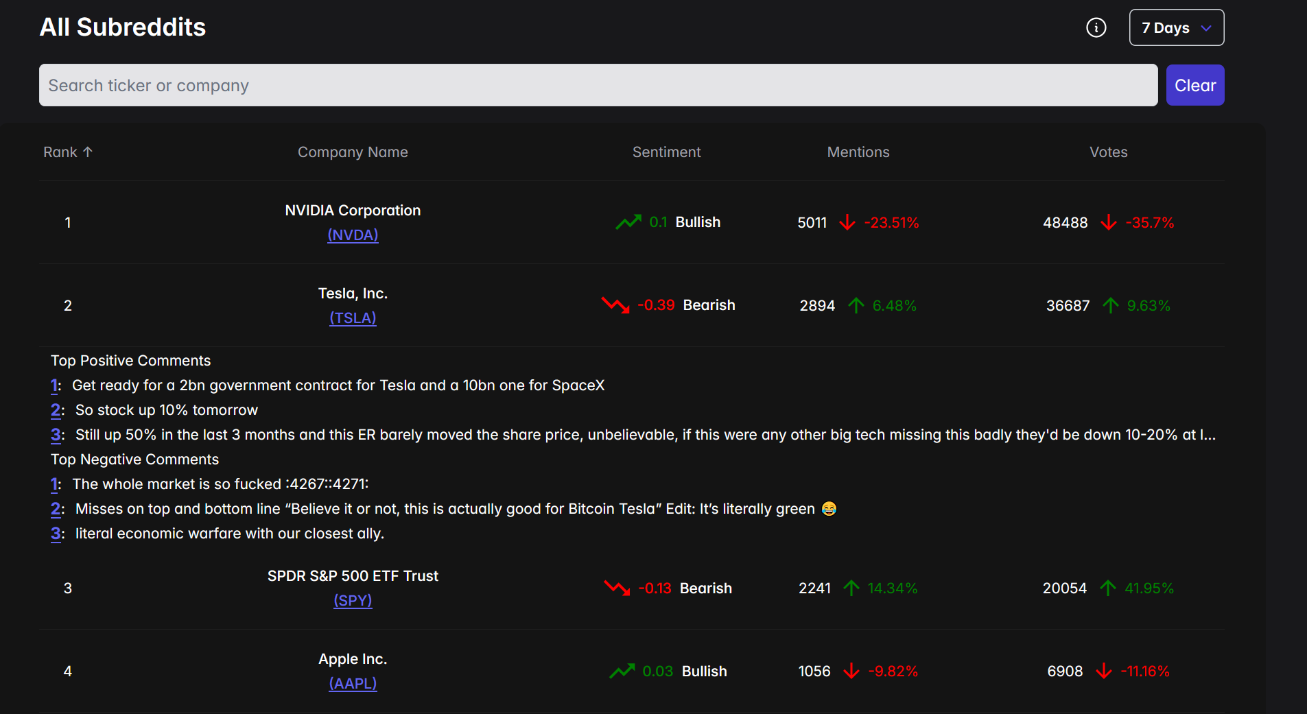Image resolution: width=1307 pixels, height=714 pixels.
Task: Open positive comment link 1
Action: click(55, 385)
